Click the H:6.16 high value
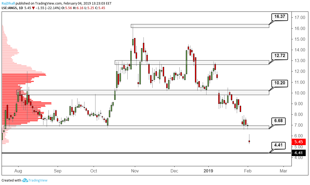This screenshot has width=310, height=185. (x=78, y=8)
